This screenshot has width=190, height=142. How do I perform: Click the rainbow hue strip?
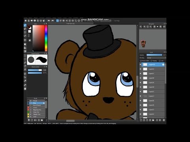(x=46, y=38)
